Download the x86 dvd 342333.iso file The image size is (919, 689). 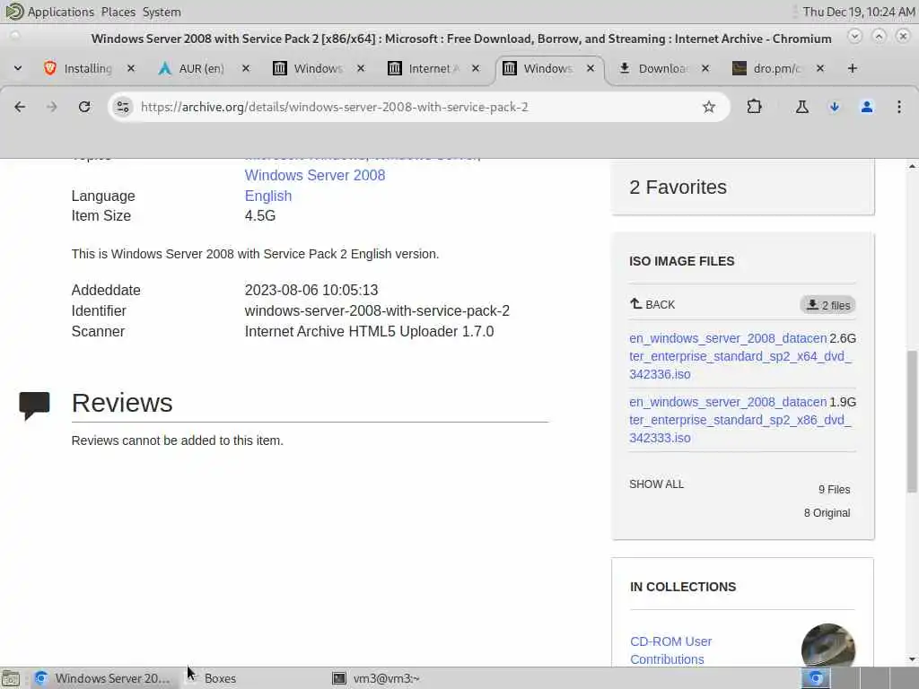pyautogui.click(x=740, y=420)
